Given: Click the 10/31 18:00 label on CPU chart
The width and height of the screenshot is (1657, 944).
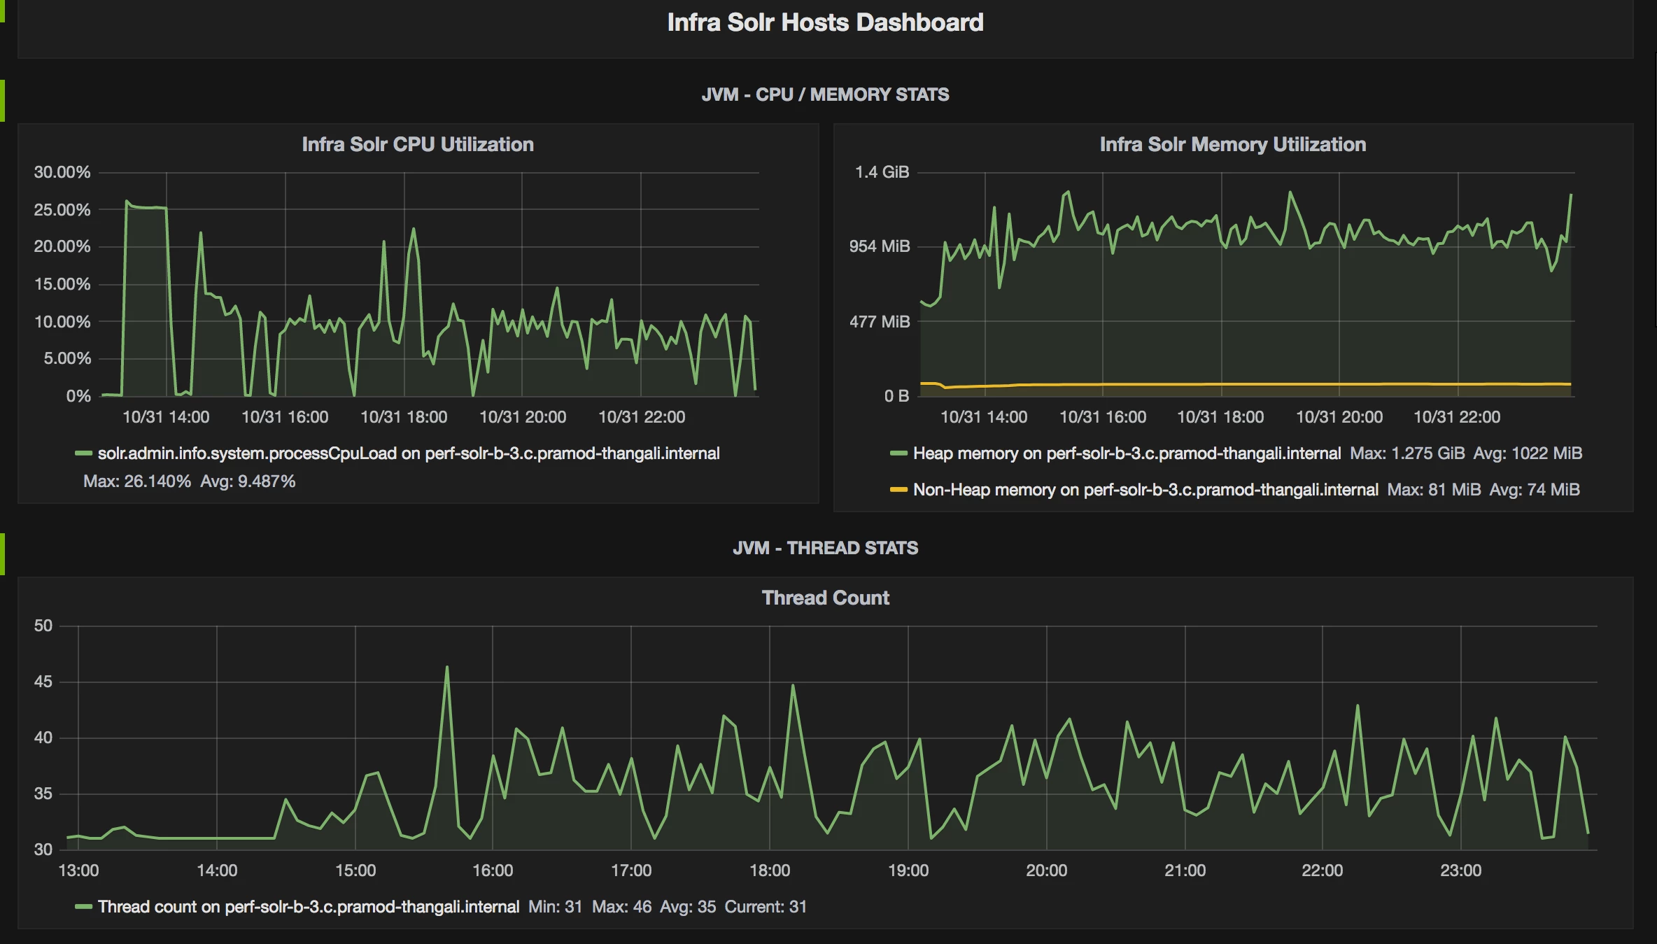Looking at the screenshot, I should [x=404, y=417].
